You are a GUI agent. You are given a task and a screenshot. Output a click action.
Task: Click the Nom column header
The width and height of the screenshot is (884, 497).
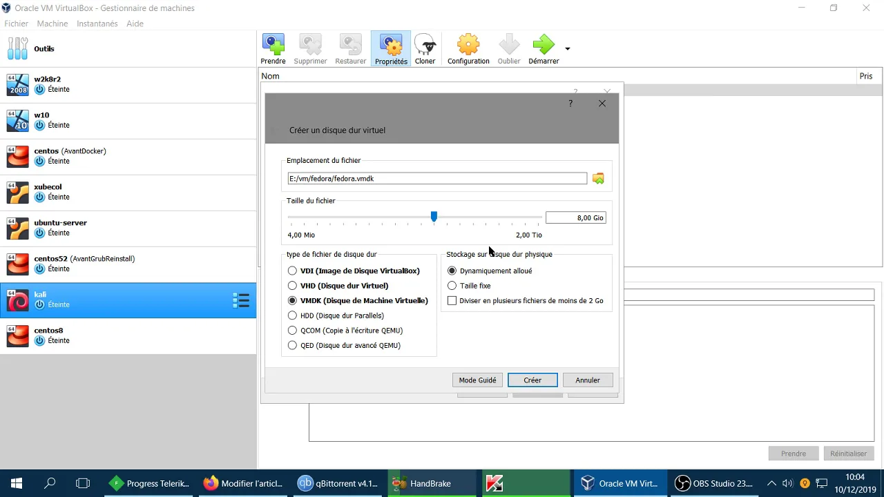click(557, 76)
